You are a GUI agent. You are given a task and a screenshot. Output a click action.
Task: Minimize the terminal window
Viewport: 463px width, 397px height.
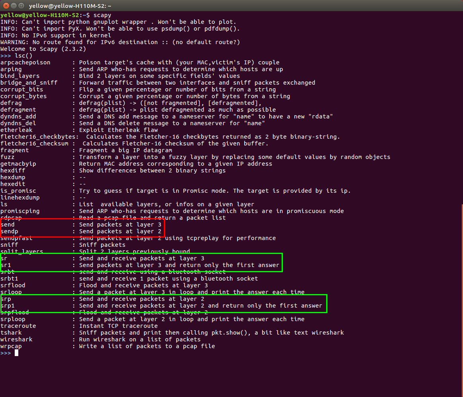pyautogui.click(x=14, y=6)
